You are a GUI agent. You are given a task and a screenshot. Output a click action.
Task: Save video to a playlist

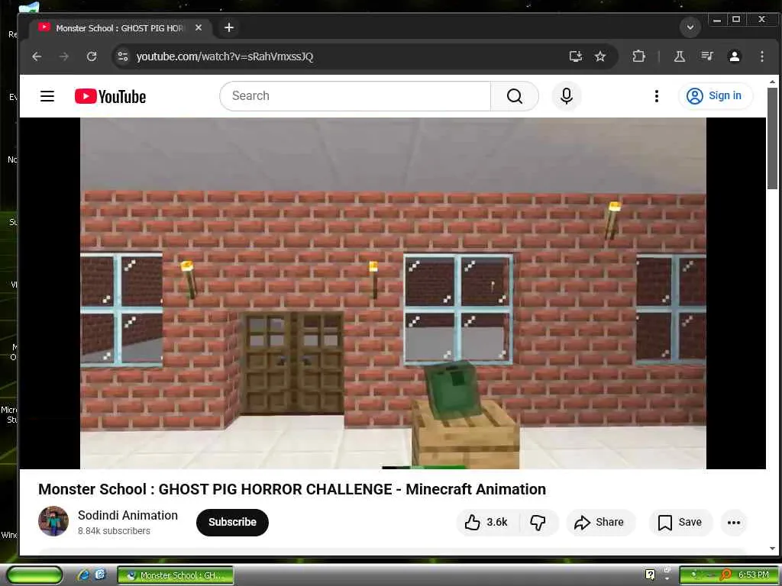(x=680, y=522)
